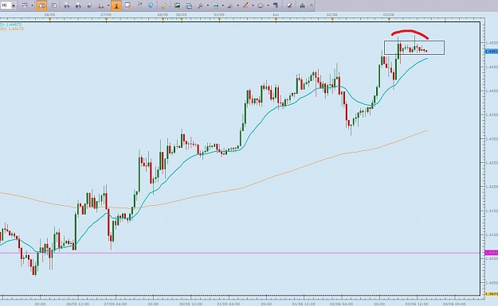The image size is (498, 306).
Task: Click the 02/06 day marker triangle
Action: [332, 20]
